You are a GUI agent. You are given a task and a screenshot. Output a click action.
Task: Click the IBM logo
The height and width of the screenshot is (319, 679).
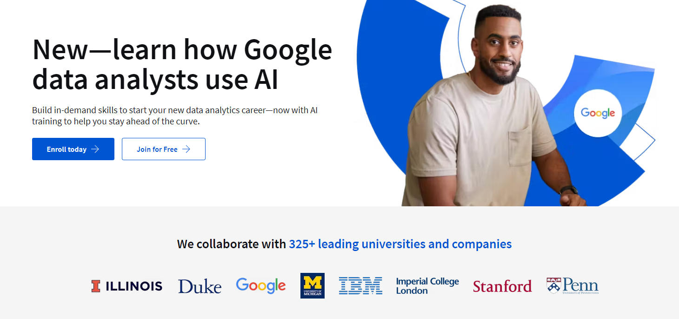[361, 285]
